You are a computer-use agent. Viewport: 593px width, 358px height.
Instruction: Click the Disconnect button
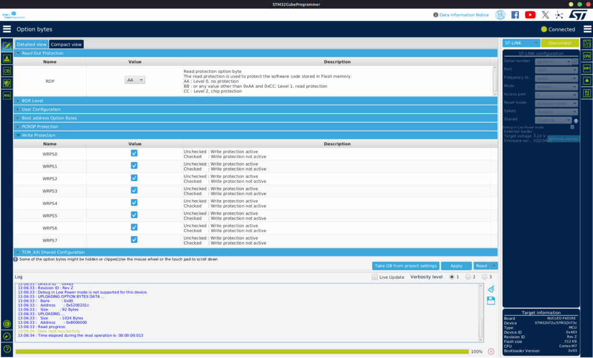pyautogui.click(x=559, y=43)
